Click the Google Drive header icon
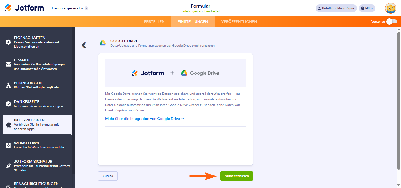 [x=102, y=43]
